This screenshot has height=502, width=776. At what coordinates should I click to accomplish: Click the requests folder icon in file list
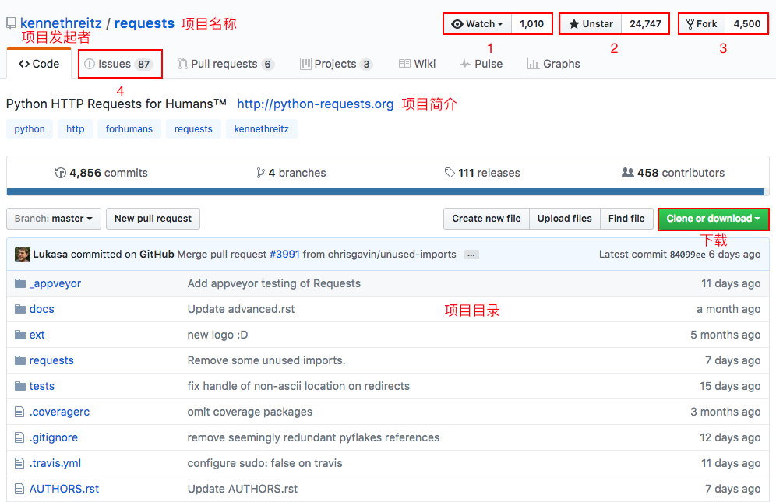[19, 360]
